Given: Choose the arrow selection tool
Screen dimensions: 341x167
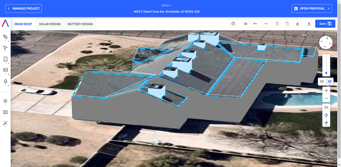Looking at the screenshot, I should [x=5, y=48].
